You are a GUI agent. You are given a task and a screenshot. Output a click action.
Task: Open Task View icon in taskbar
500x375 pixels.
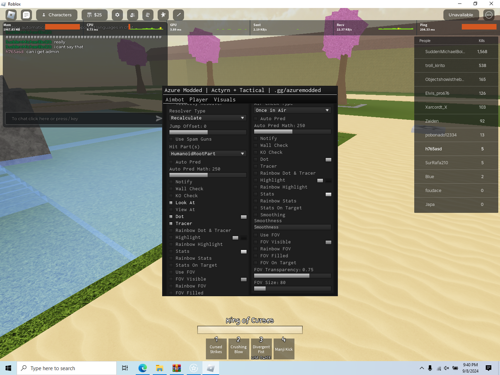(125, 368)
